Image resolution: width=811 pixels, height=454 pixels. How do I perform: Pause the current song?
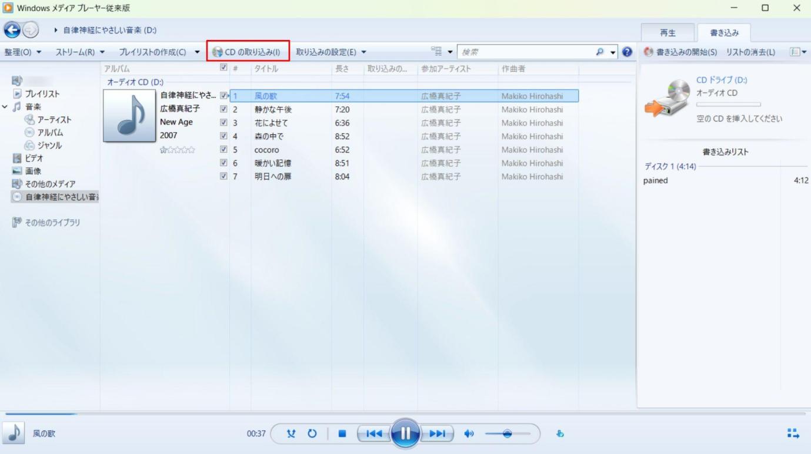(405, 434)
